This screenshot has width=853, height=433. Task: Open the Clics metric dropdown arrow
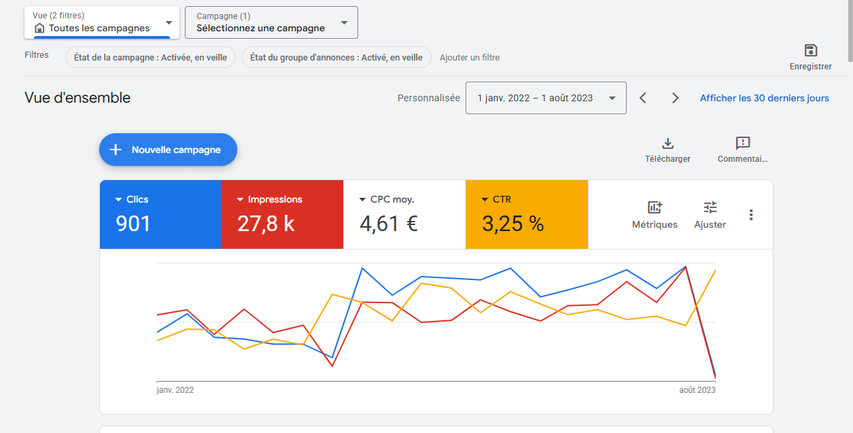(118, 200)
